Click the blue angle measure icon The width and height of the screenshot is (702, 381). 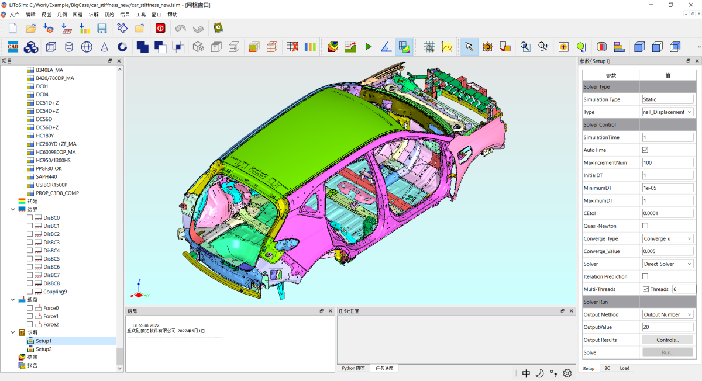pyautogui.click(x=386, y=47)
